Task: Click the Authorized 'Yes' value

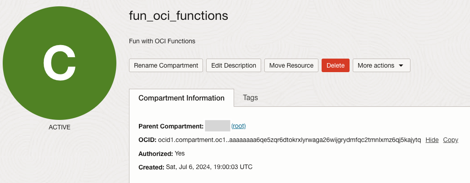Action: pos(180,154)
